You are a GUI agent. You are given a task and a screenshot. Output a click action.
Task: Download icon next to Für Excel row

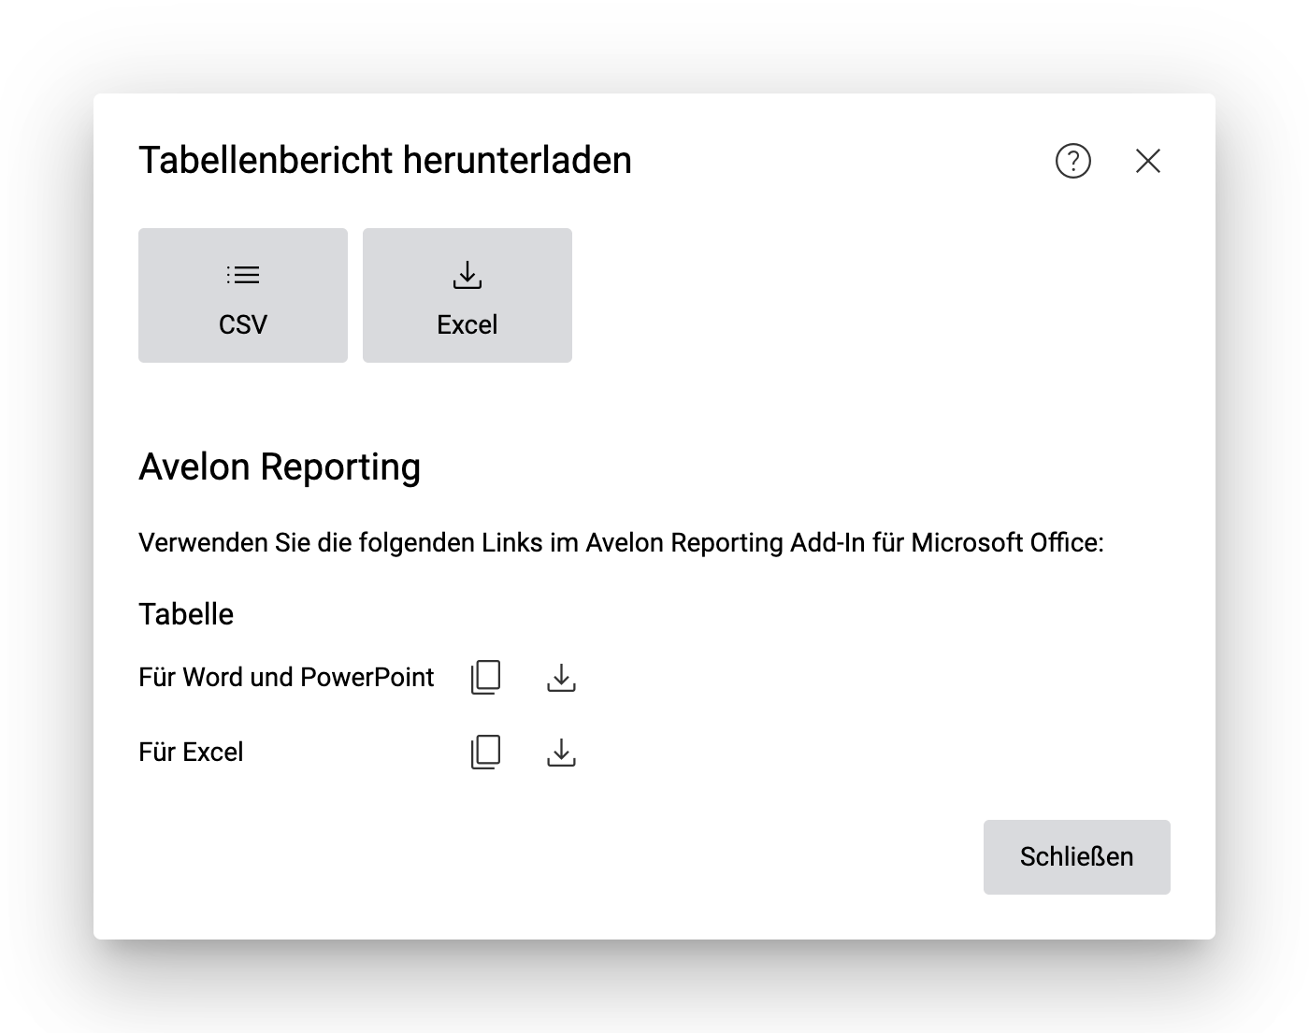tap(561, 753)
